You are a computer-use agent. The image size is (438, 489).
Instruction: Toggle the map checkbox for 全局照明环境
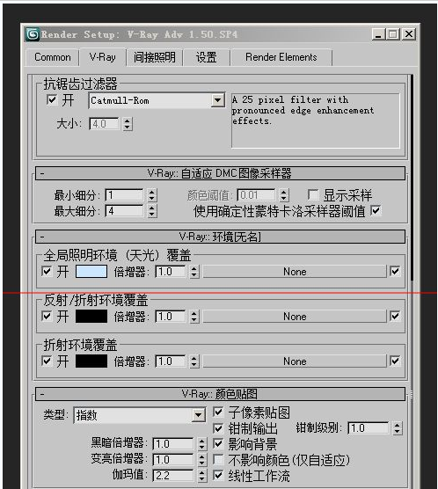tap(395, 271)
